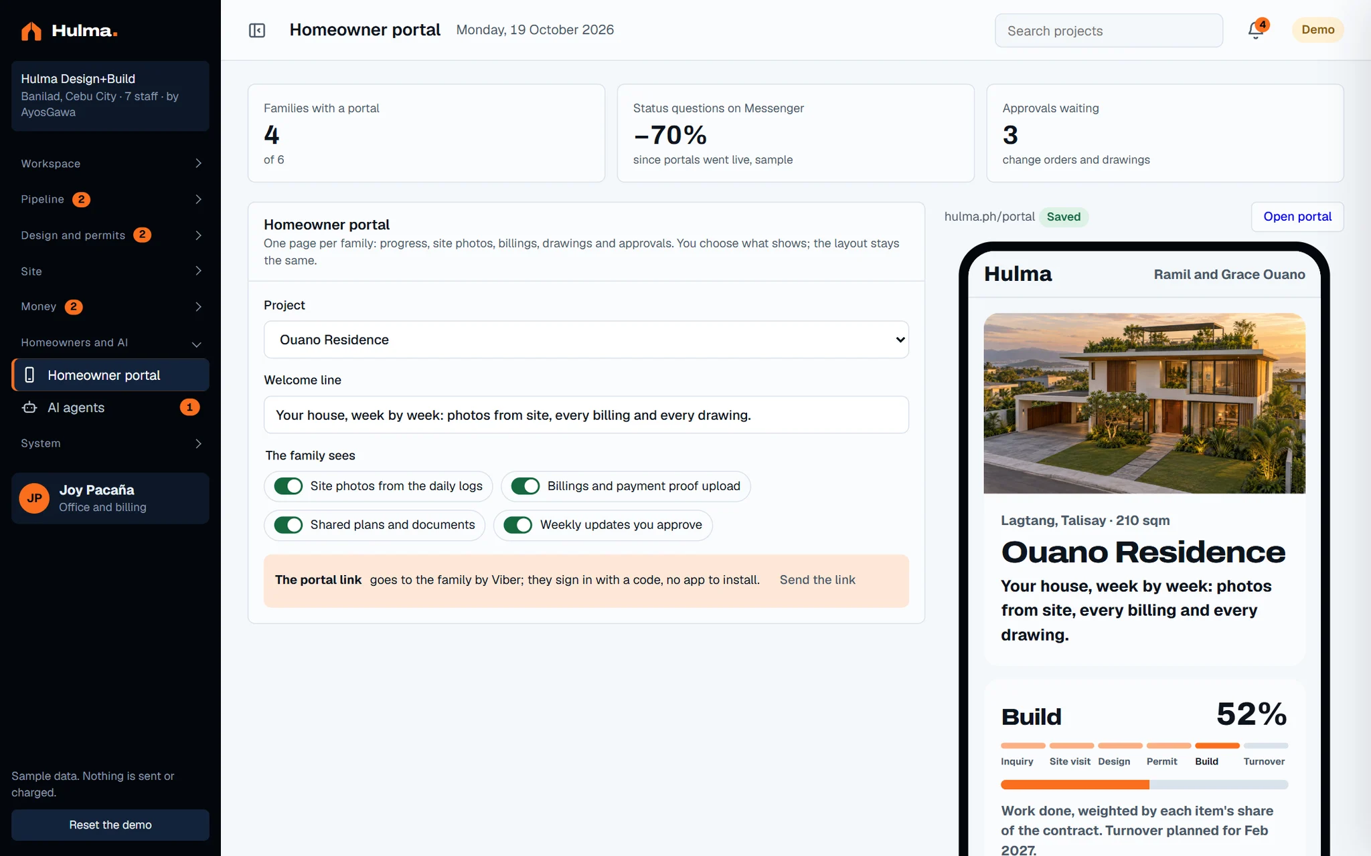
Task: Click the Families with a portal card
Action: (x=426, y=133)
